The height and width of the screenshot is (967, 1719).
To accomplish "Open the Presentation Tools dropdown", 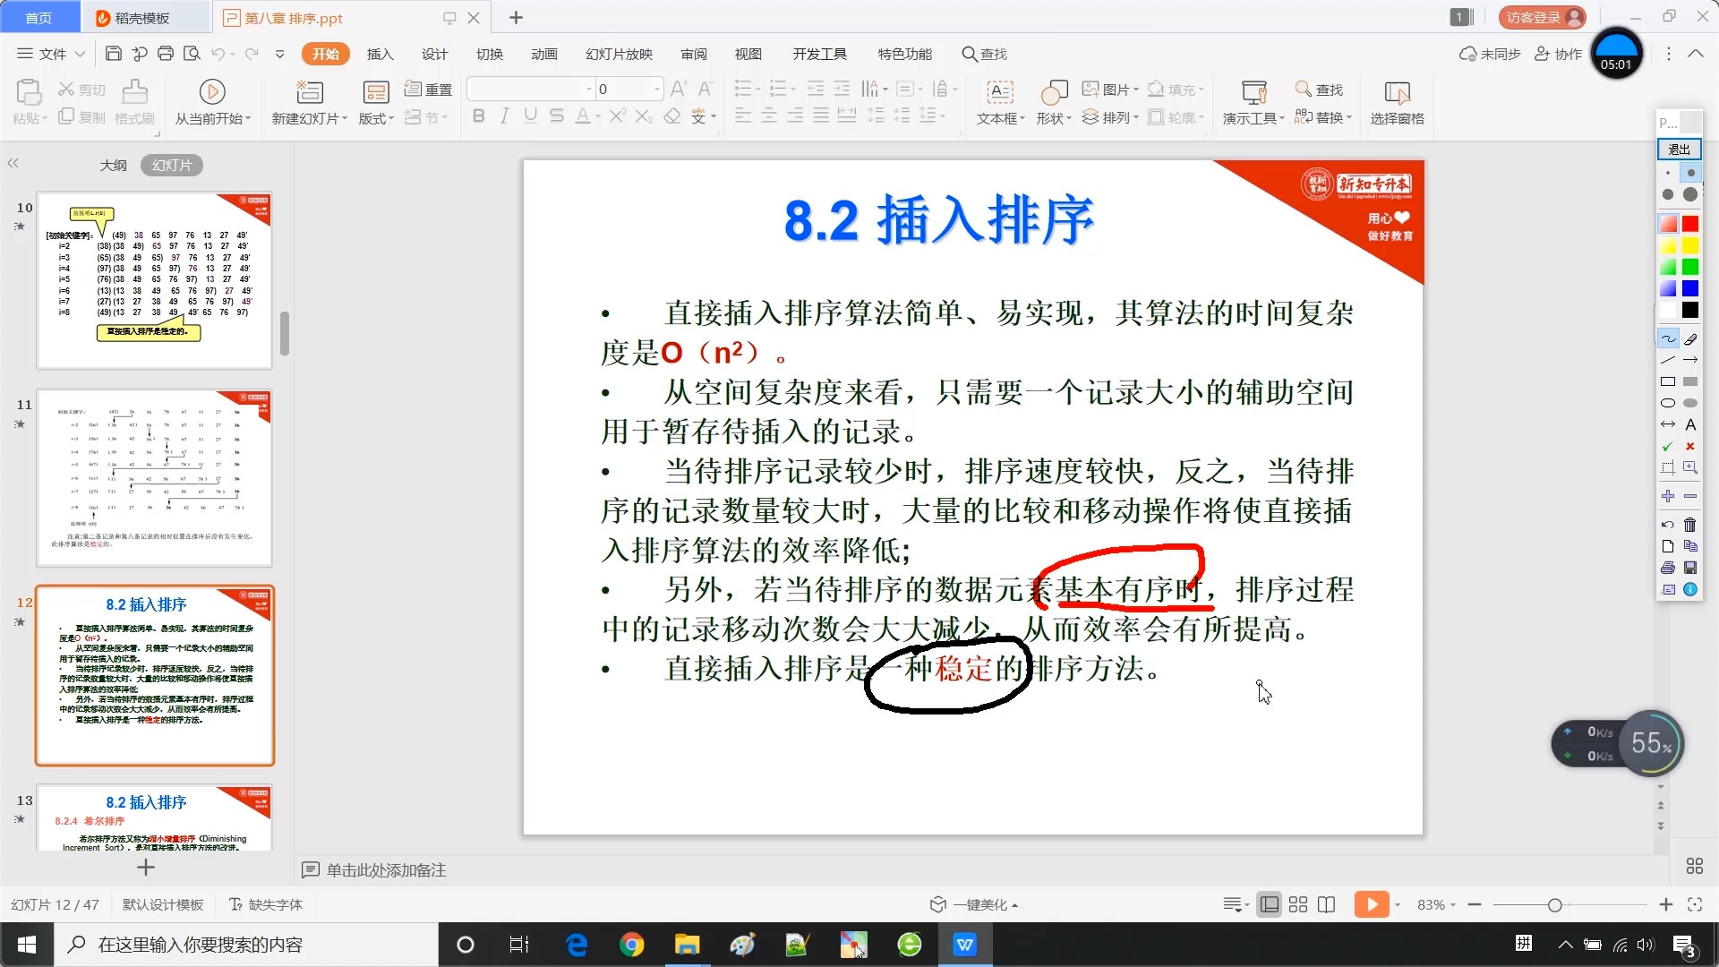I will [1253, 102].
